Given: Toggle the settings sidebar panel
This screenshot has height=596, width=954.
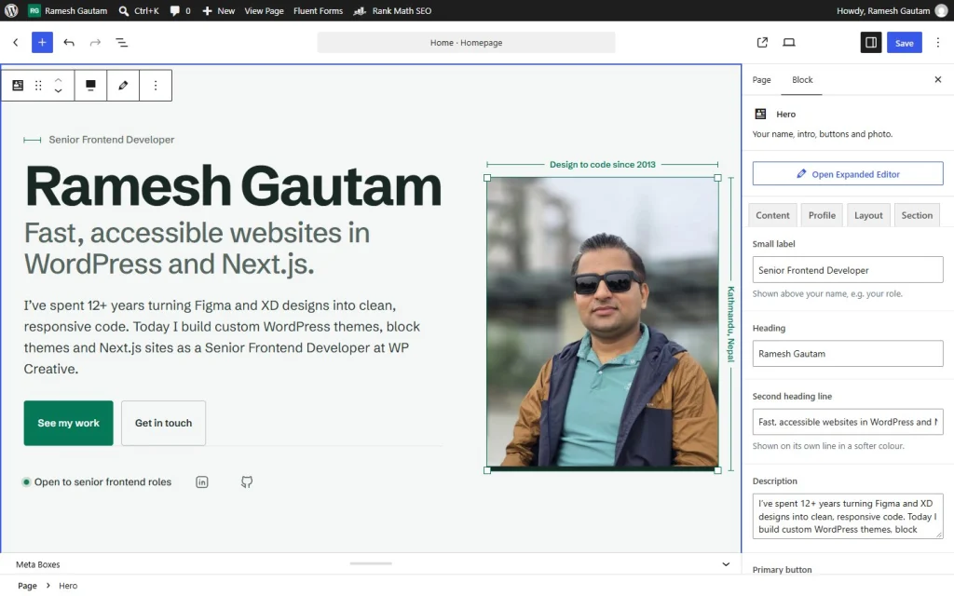Looking at the screenshot, I should tap(871, 42).
